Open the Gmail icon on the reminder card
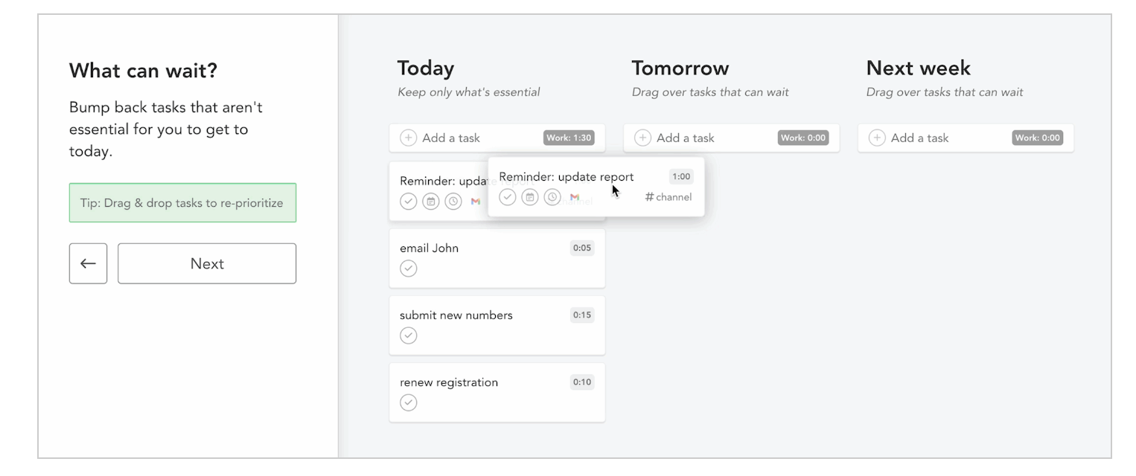1136x476 pixels. [x=575, y=196]
